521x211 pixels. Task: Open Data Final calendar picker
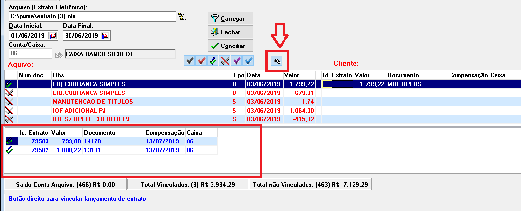(x=106, y=35)
